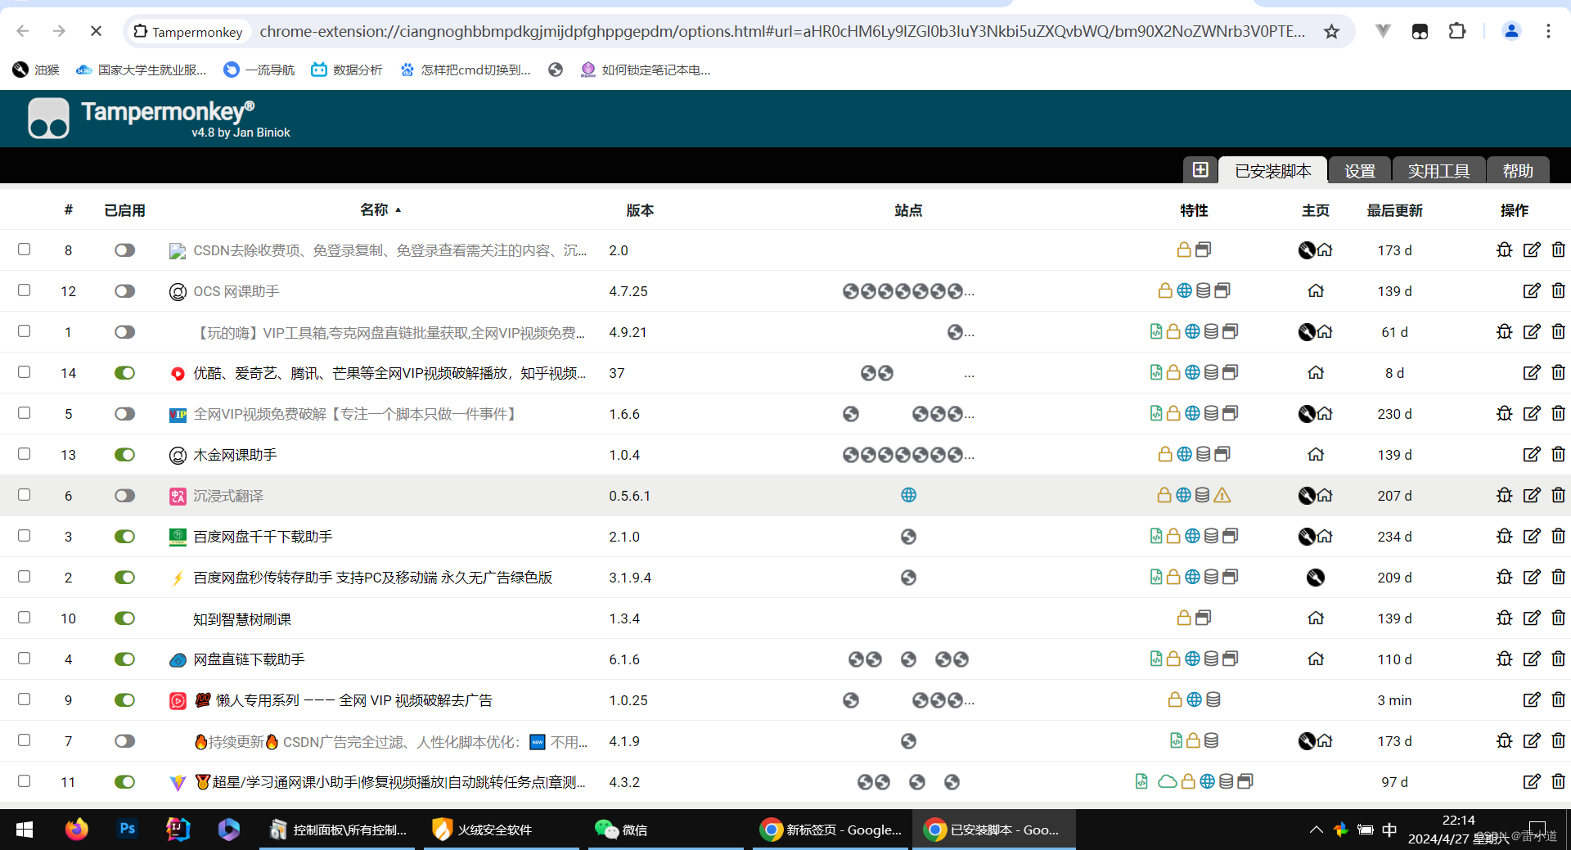Select checkbox for script number 11

[25, 780]
